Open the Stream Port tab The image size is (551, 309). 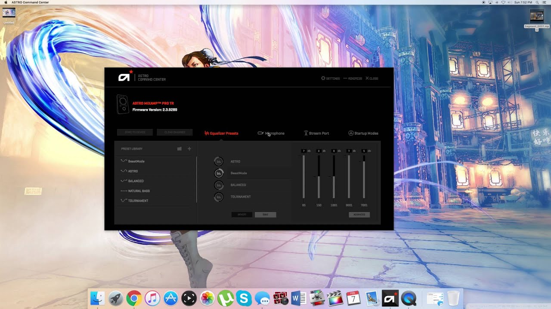pos(316,133)
